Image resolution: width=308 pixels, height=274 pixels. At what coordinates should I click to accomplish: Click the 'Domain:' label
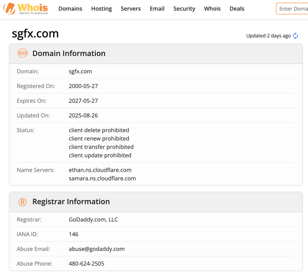point(28,71)
